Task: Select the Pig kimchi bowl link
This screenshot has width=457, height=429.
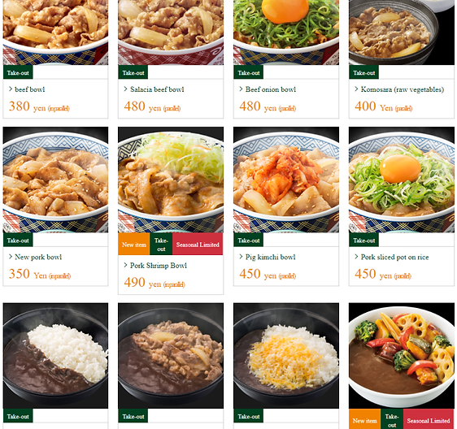Action: [270, 258]
